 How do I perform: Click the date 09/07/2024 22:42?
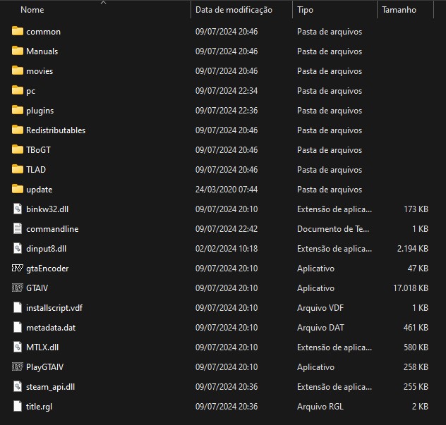tap(227, 229)
